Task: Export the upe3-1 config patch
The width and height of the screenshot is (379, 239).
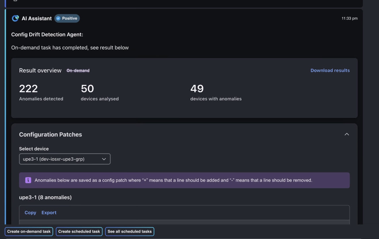Action: pos(49,213)
